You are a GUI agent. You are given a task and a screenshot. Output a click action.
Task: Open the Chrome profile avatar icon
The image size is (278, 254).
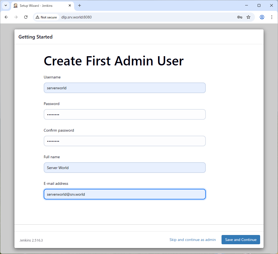coord(262,17)
